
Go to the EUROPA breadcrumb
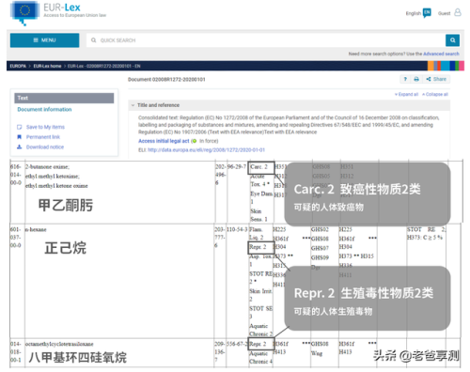tap(18, 66)
